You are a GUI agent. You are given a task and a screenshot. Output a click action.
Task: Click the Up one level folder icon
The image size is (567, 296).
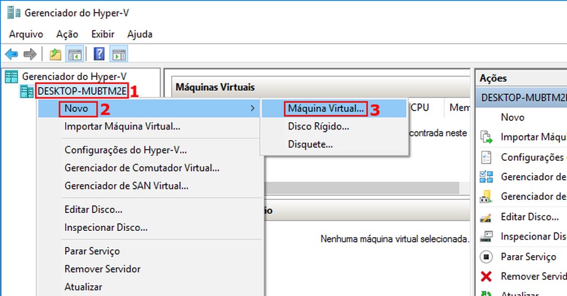(x=55, y=55)
